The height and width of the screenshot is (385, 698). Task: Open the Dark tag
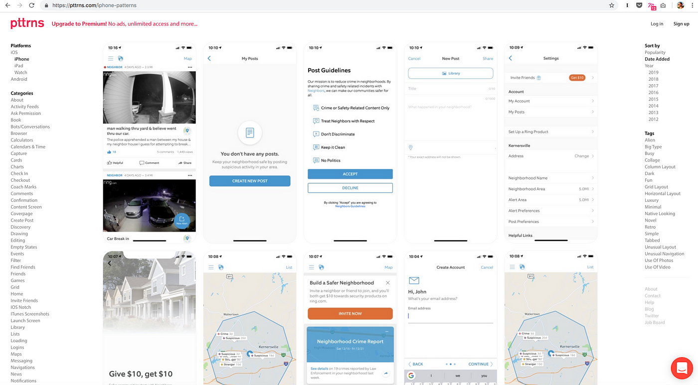(x=649, y=173)
